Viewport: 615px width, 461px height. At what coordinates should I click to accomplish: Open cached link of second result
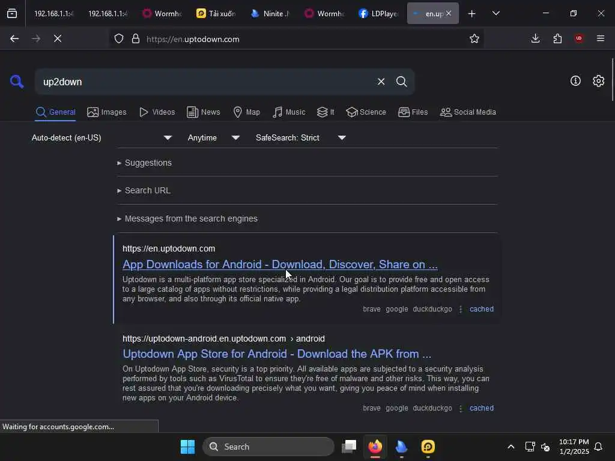[482, 408]
